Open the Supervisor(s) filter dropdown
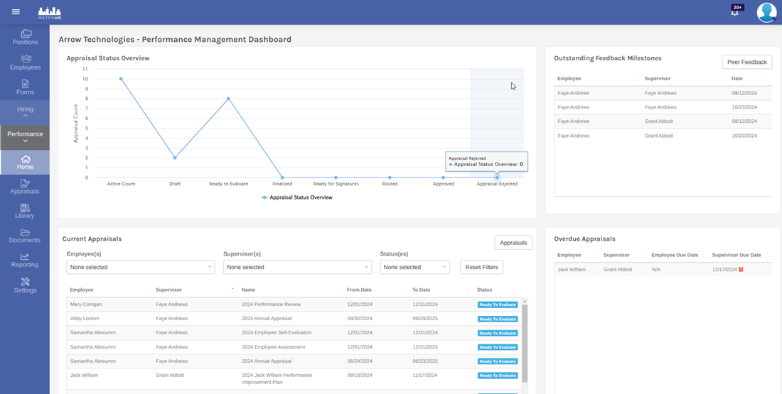This screenshot has height=394, width=782. [x=297, y=267]
